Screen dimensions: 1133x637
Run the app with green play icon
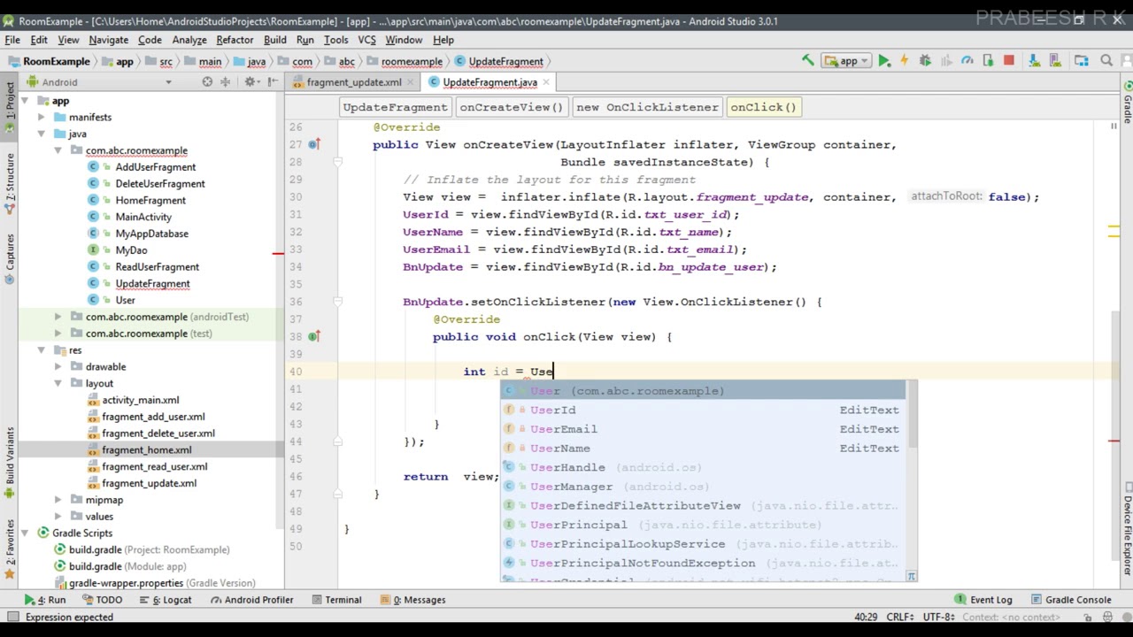883,61
